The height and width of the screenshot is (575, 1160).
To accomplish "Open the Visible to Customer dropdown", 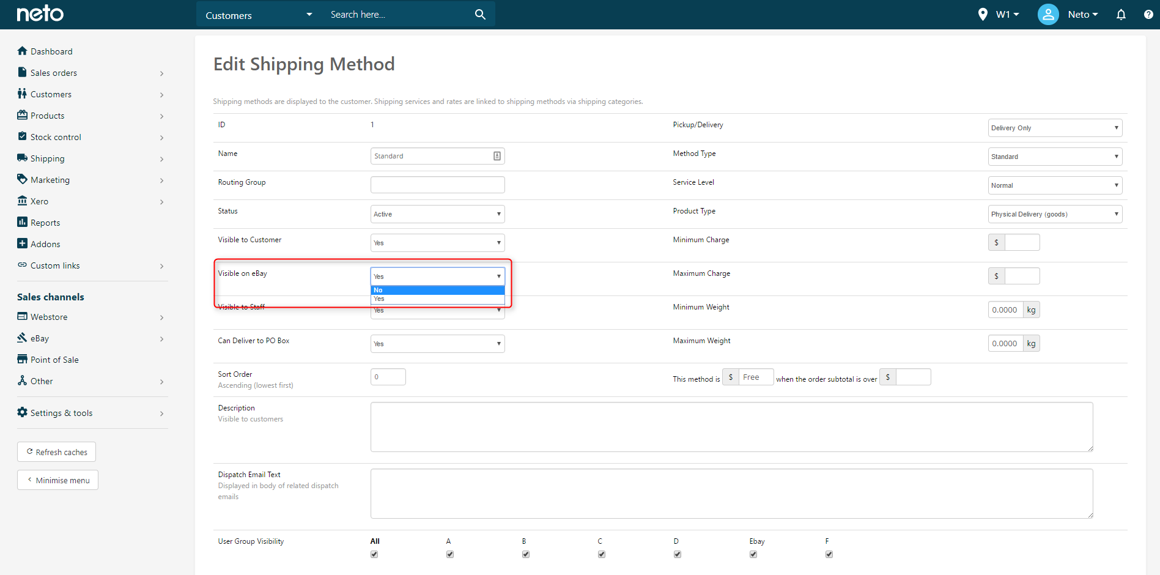I will (x=437, y=243).
